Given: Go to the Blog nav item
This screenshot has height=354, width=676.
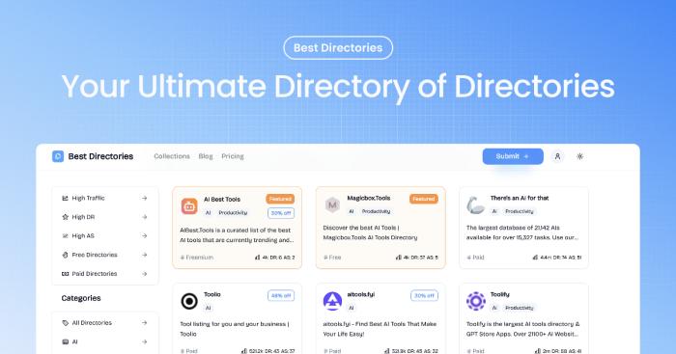Looking at the screenshot, I should pos(206,156).
